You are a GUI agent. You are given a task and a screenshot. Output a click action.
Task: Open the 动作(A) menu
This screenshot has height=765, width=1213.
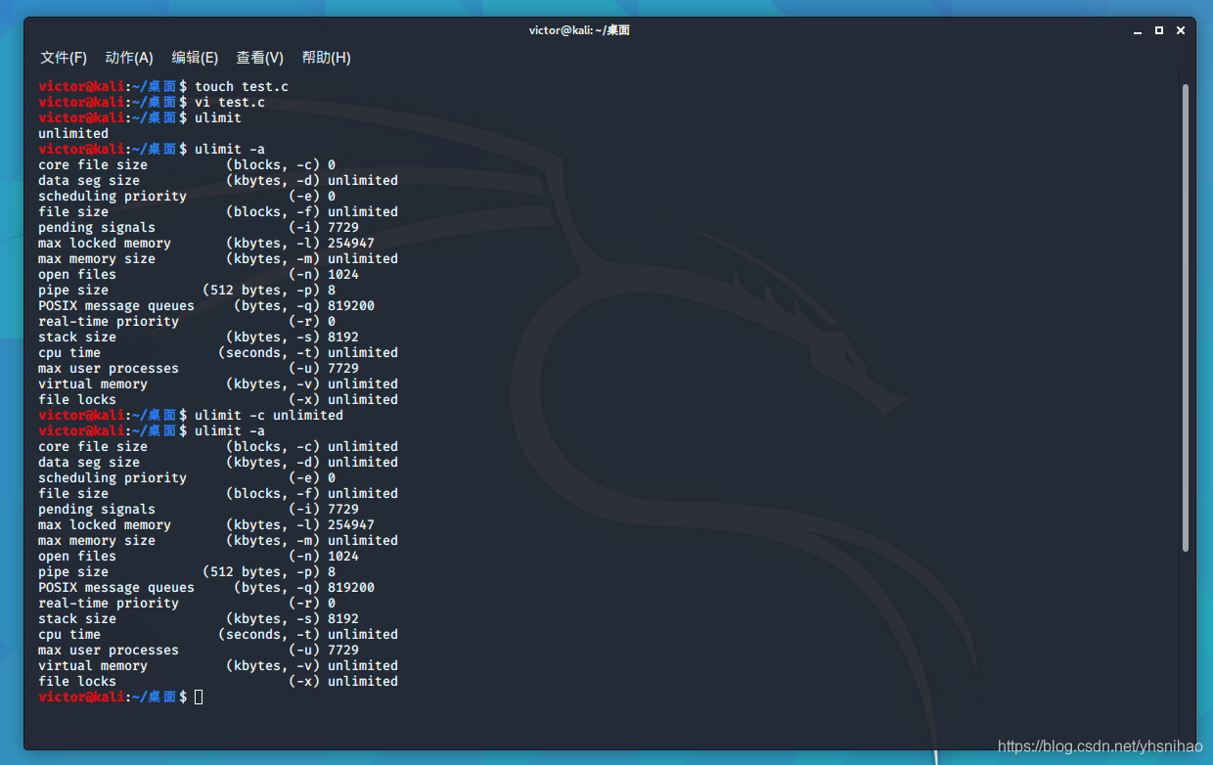pos(129,58)
